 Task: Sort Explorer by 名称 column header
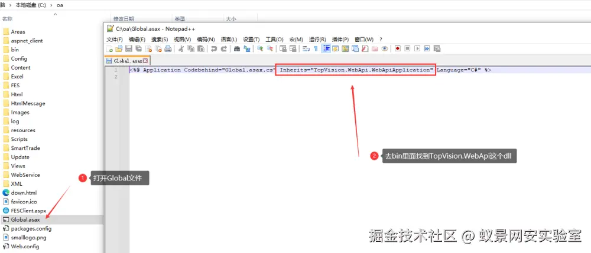(x=7, y=19)
